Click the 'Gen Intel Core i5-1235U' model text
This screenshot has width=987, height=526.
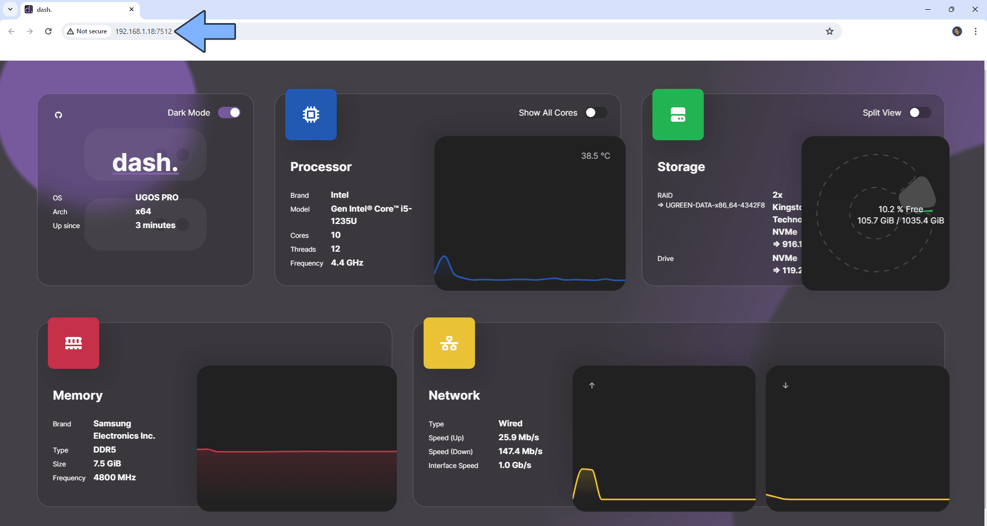371,215
